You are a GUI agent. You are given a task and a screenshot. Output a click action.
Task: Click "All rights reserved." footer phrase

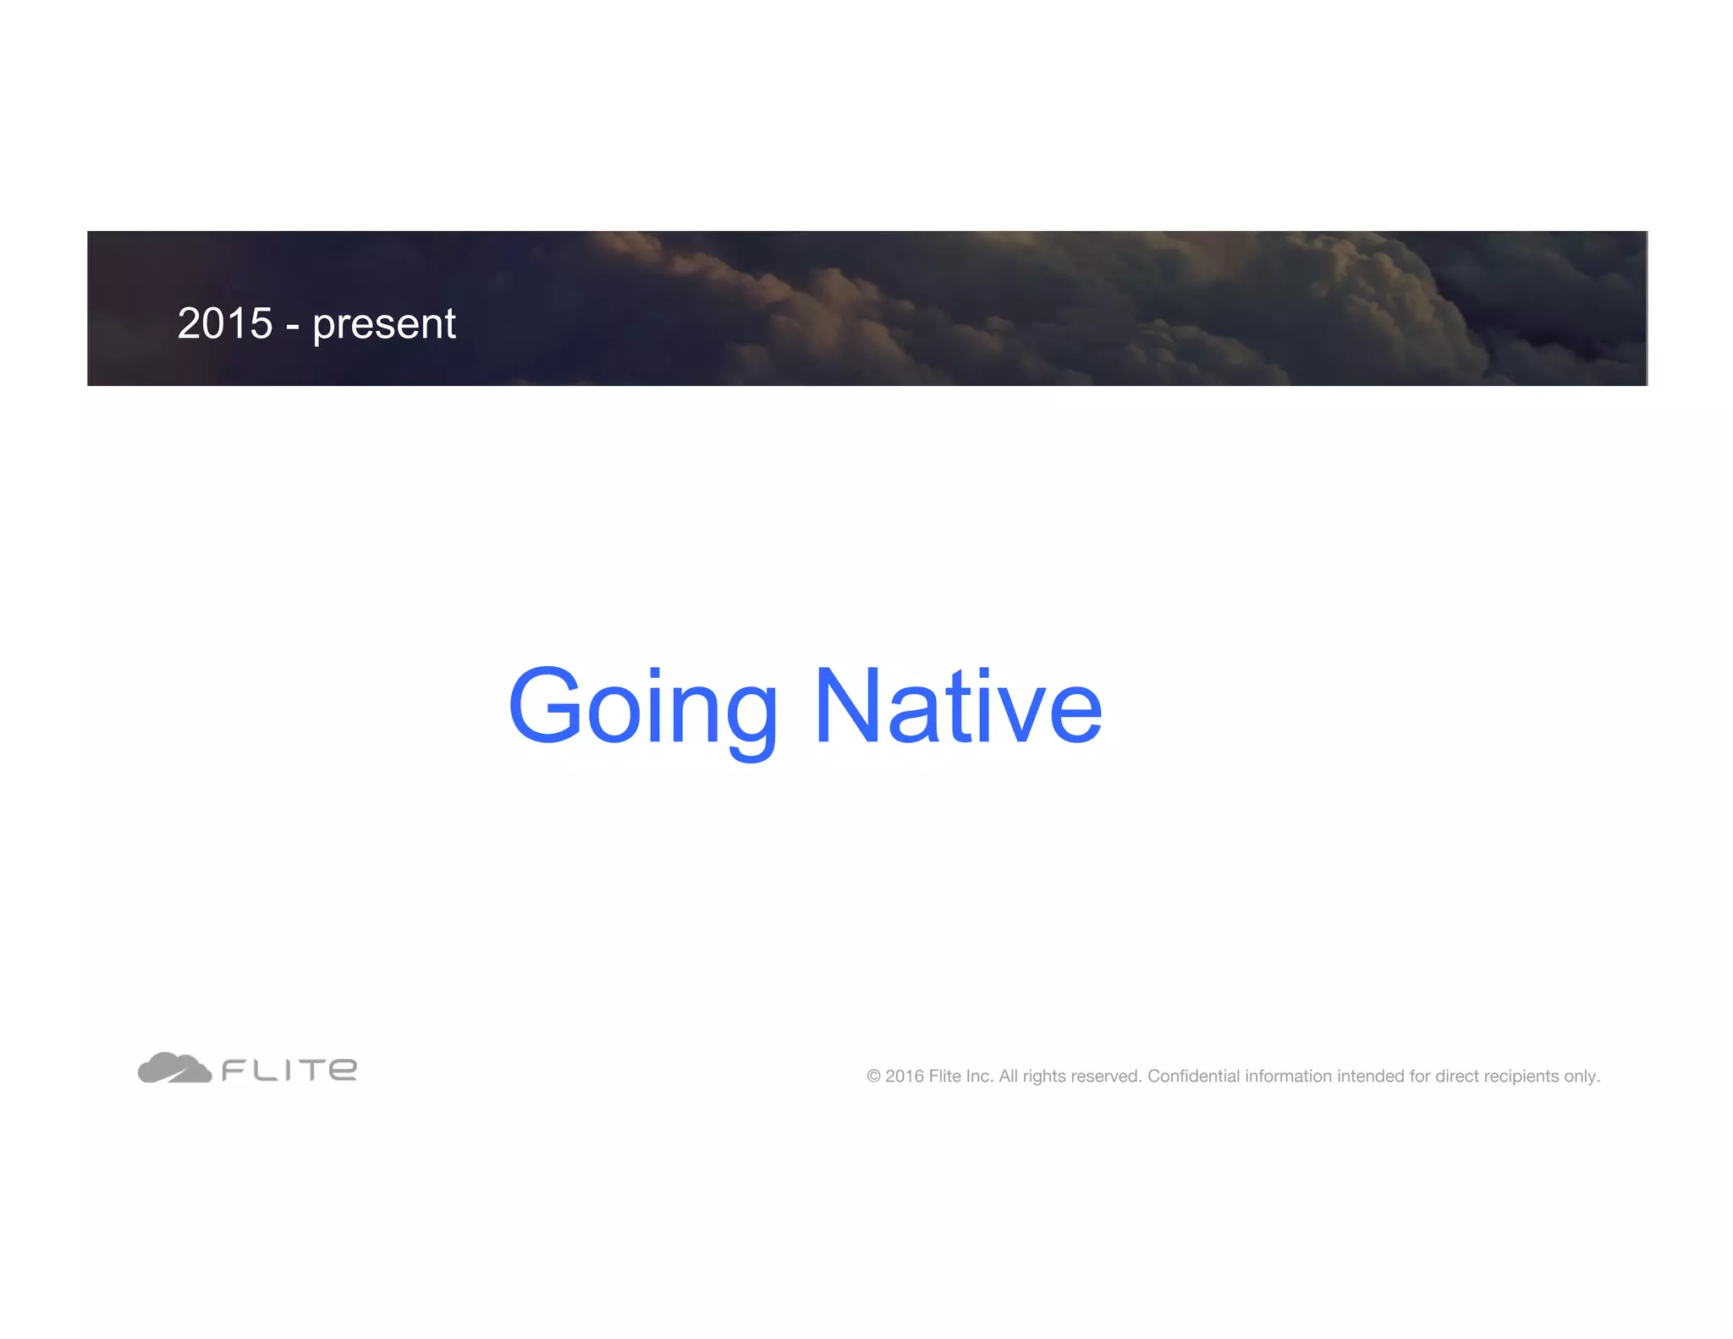click(1070, 1077)
